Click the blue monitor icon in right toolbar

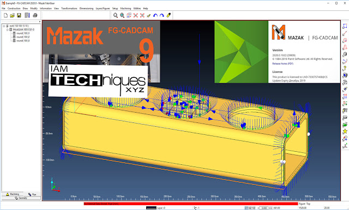click(345, 75)
